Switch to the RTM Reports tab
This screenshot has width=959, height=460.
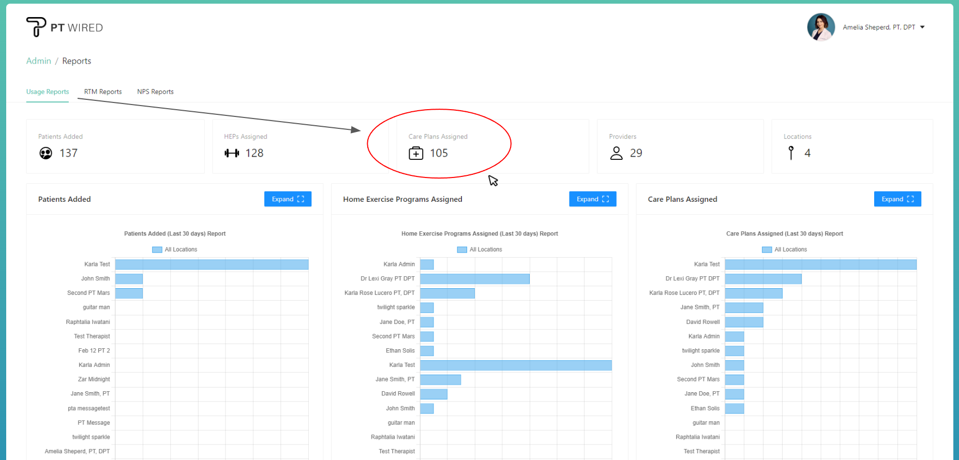click(x=103, y=92)
